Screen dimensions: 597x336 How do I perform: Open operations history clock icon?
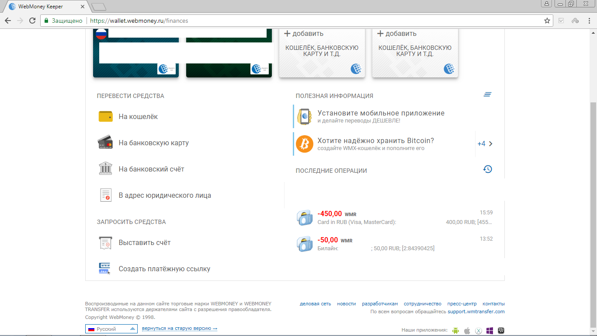pyautogui.click(x=488, y=169)
